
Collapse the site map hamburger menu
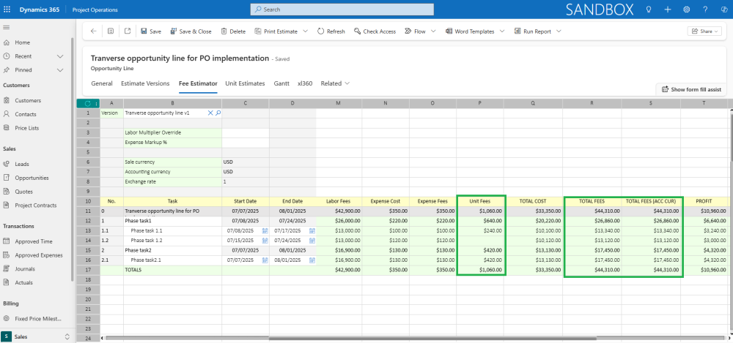(x=7, y=28)
